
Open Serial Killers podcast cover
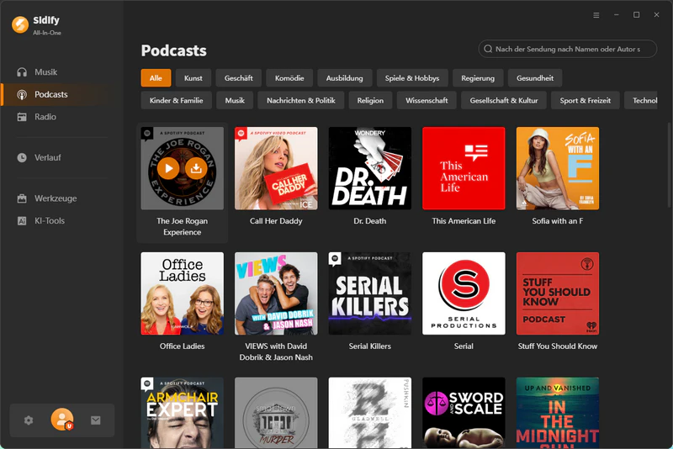[x=370, y=293]
